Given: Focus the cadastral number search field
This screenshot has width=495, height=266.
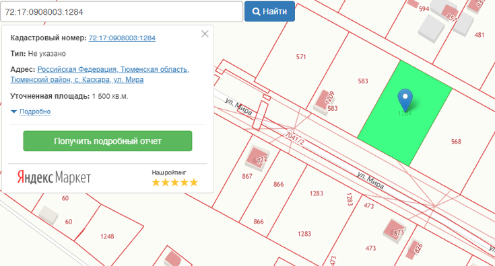Looking at the screenshot, I should (121, 11).
